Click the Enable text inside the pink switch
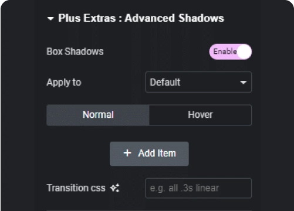 coord(225,52)
